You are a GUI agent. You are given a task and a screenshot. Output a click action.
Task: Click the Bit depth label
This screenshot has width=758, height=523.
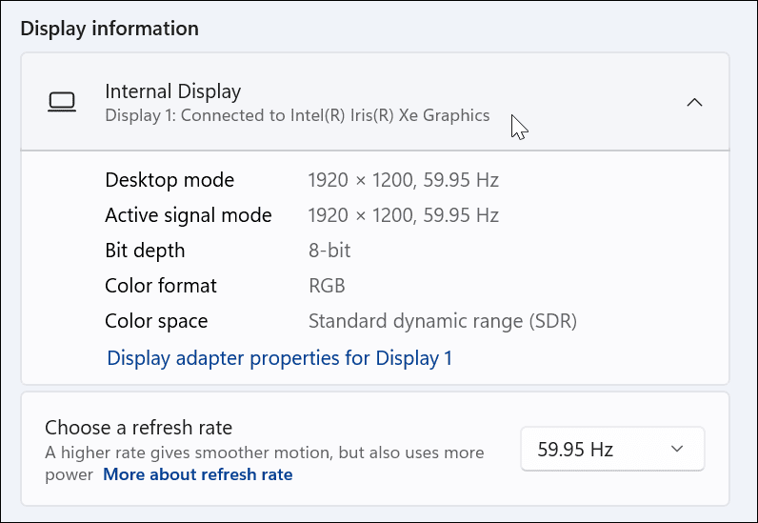pyautogui.click(x=145, y=251)
